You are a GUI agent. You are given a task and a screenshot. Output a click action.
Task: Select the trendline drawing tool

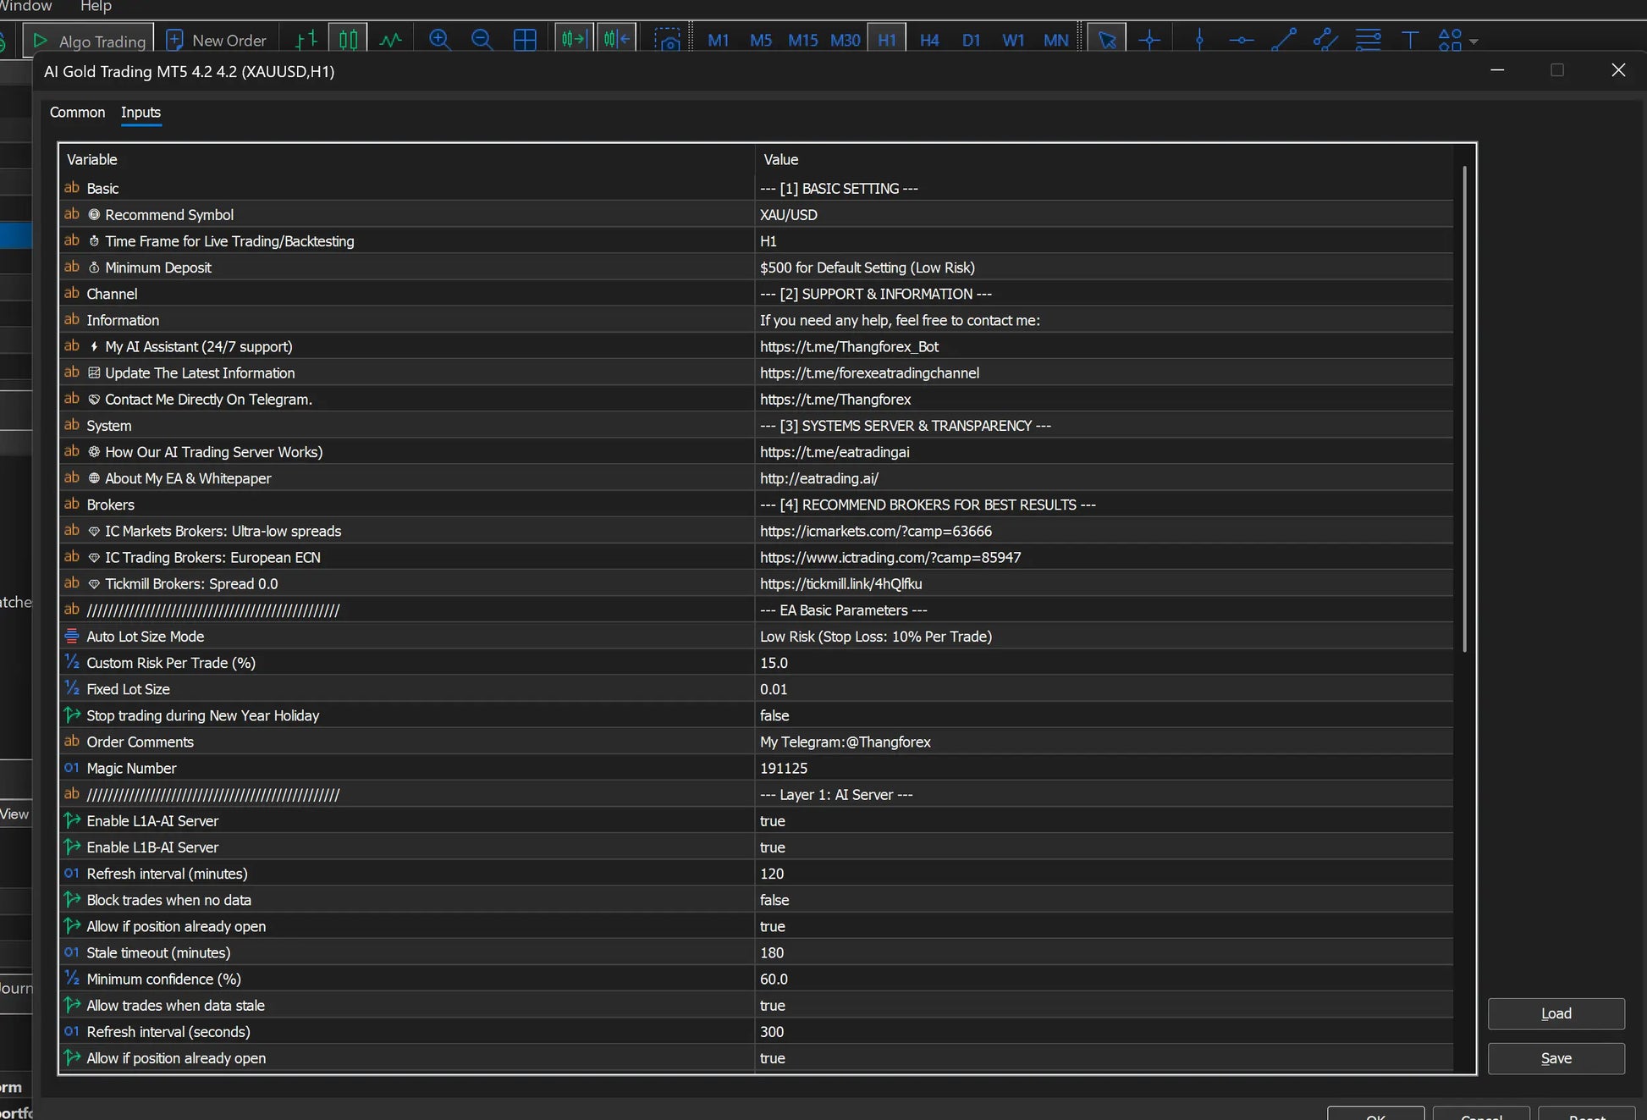pyautogui.click(x=1284, y=39)
